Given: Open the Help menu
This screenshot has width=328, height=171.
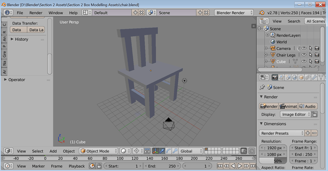Looking at the screenshot, I should (x=73, y=13).
